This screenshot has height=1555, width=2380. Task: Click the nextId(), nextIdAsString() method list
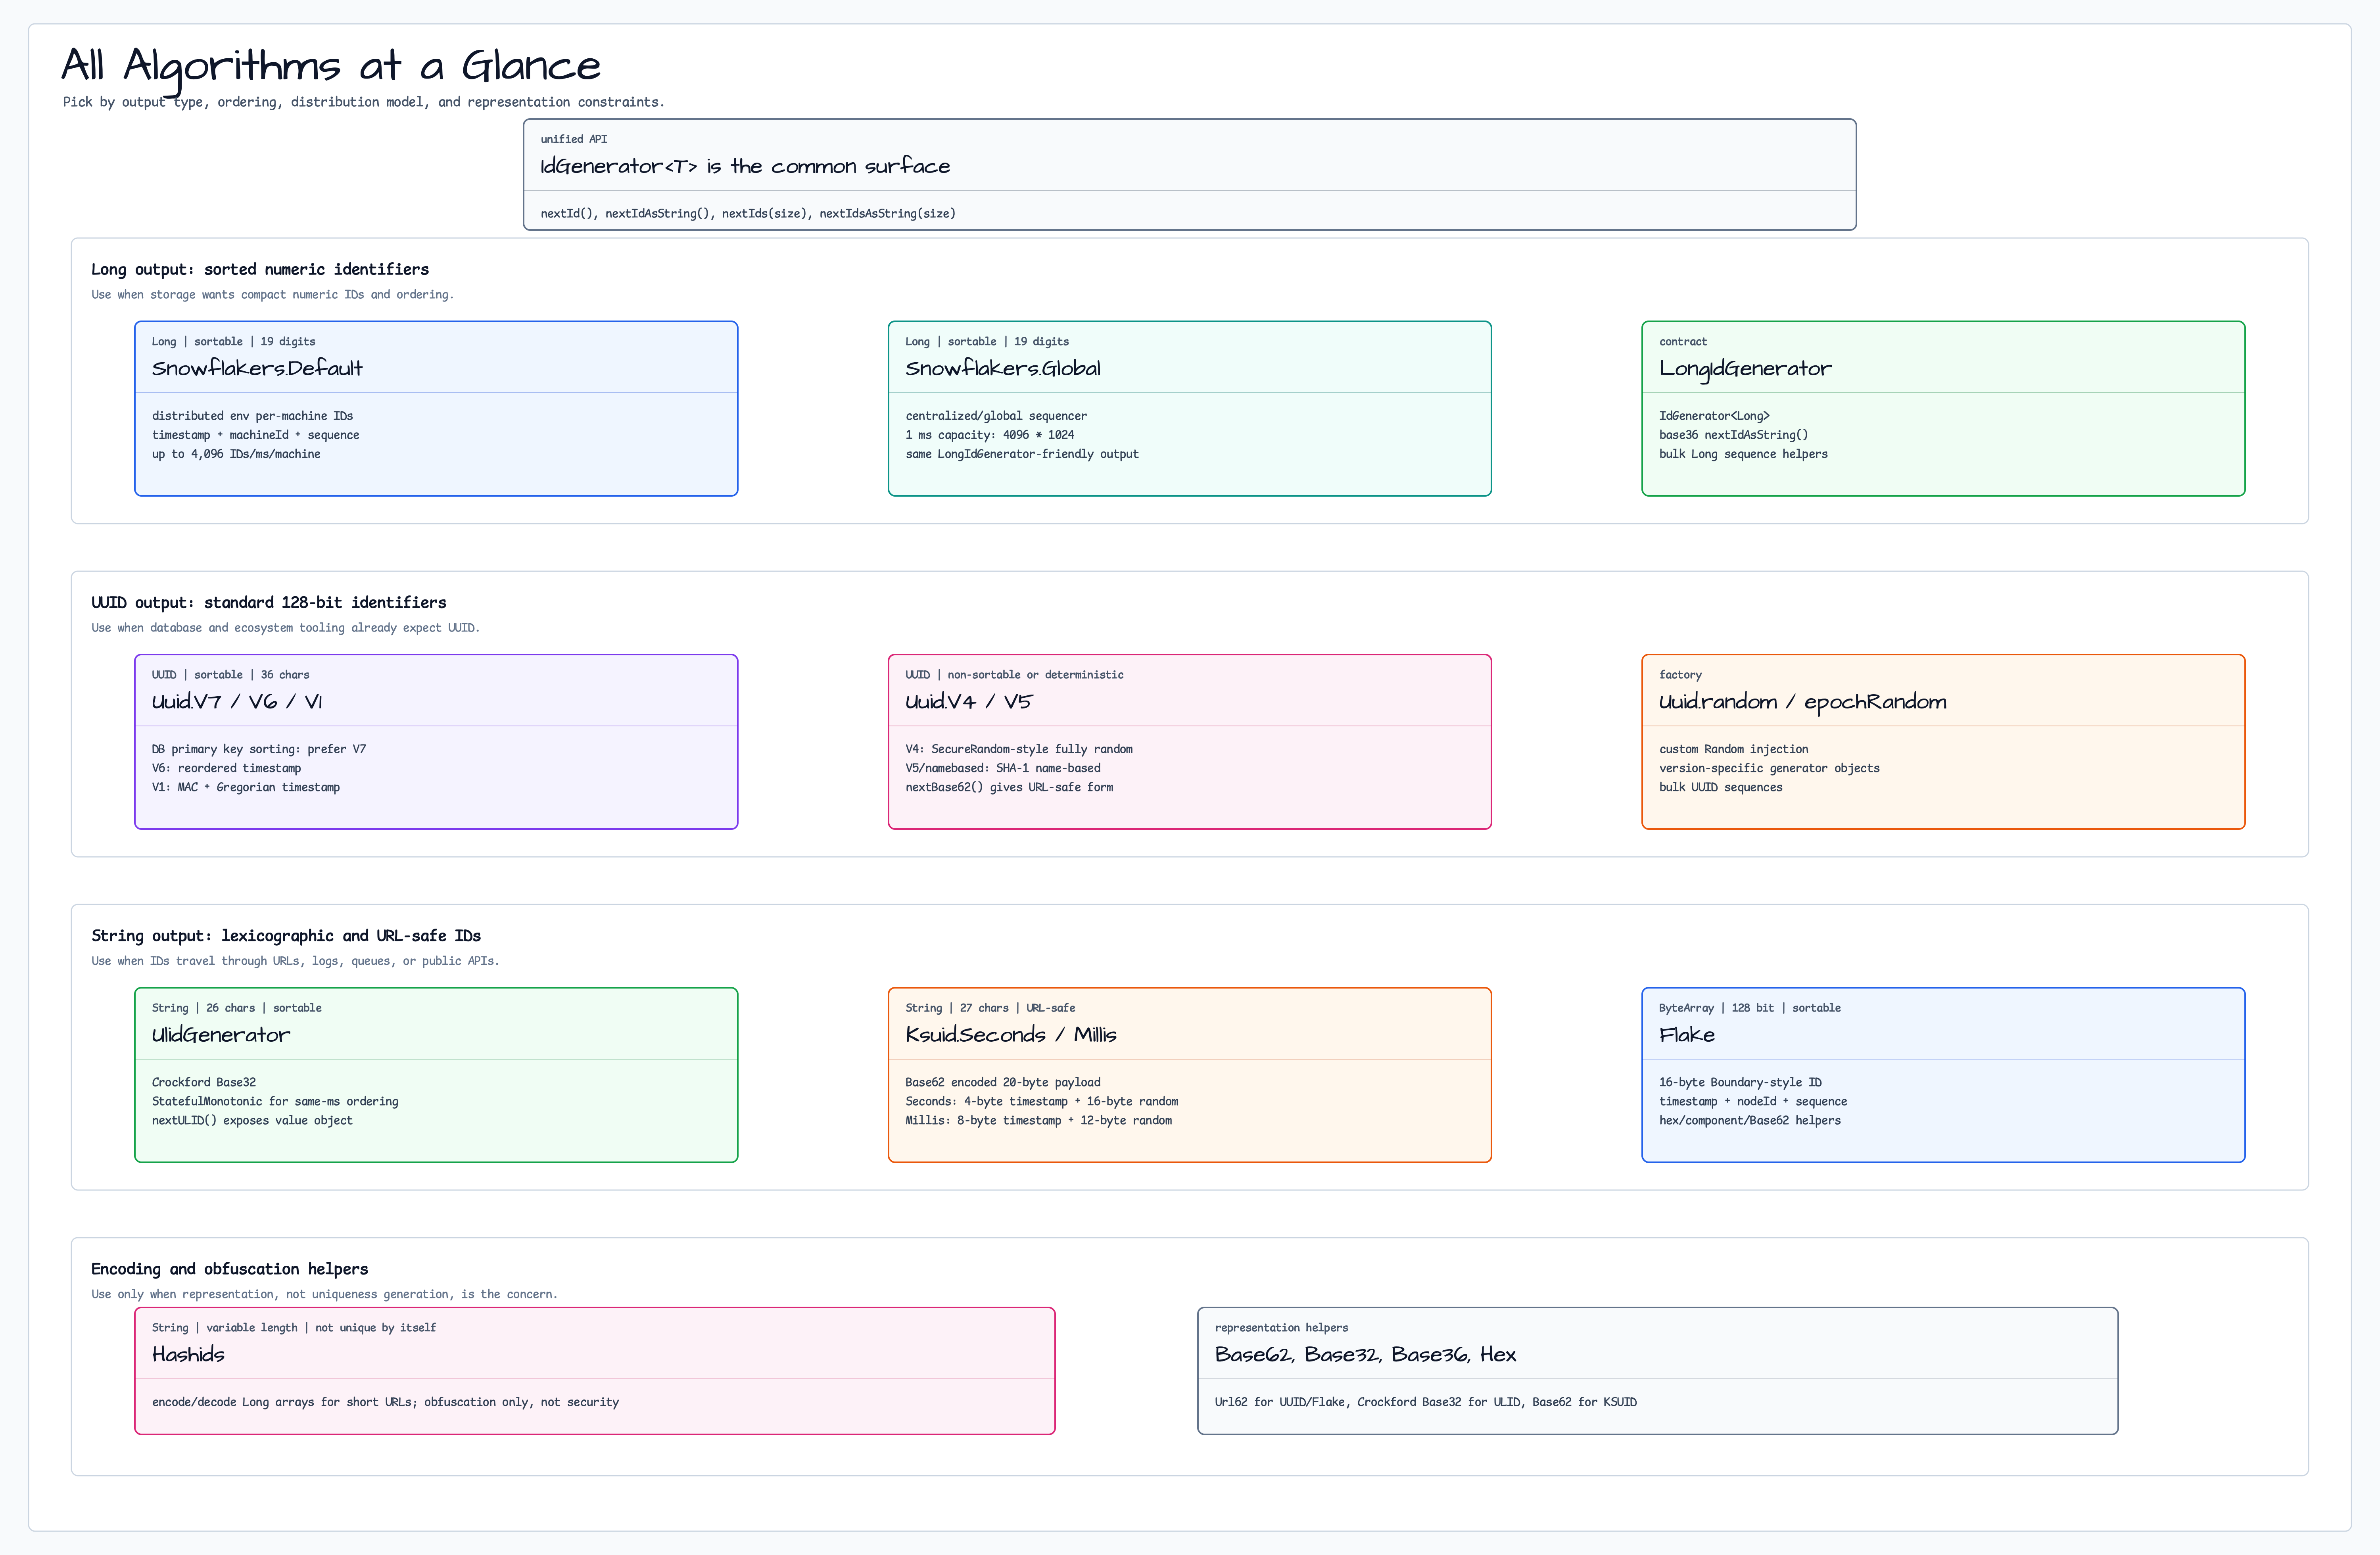pos(748,213)
